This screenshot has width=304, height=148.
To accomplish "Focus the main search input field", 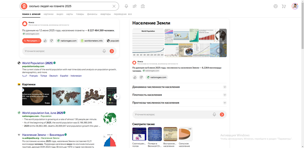I will [x=70, y=6].
